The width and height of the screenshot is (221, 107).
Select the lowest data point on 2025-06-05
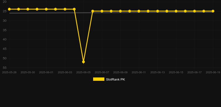pyautogui.click(x=83, y=62)
